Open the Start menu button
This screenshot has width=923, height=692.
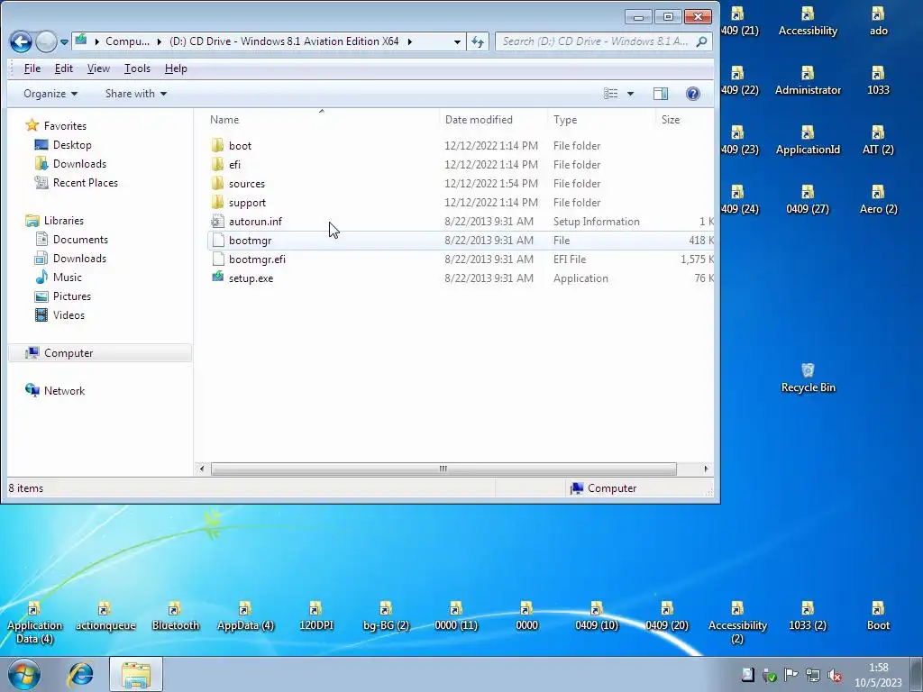23,674
